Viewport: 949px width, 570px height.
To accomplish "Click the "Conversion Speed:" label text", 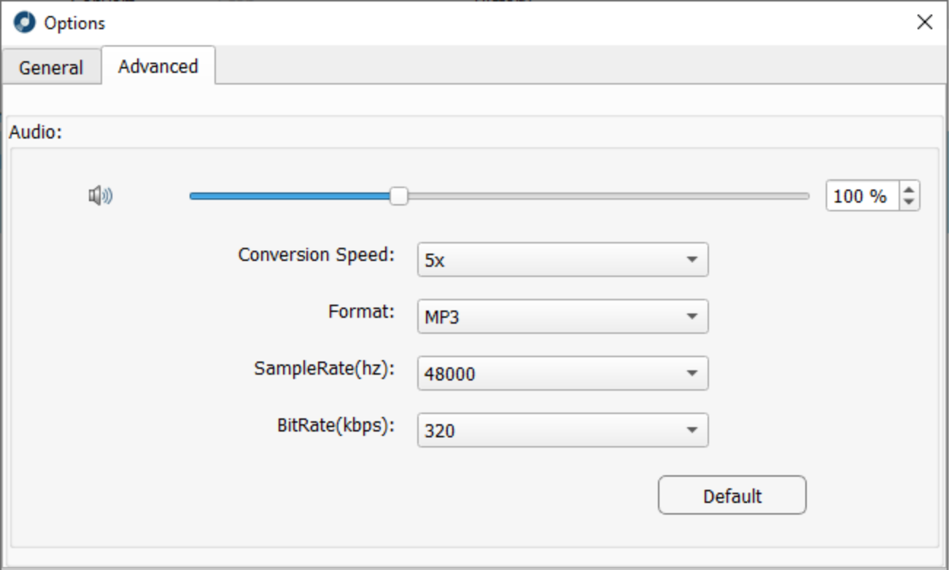I will click(x=316, y=255).
